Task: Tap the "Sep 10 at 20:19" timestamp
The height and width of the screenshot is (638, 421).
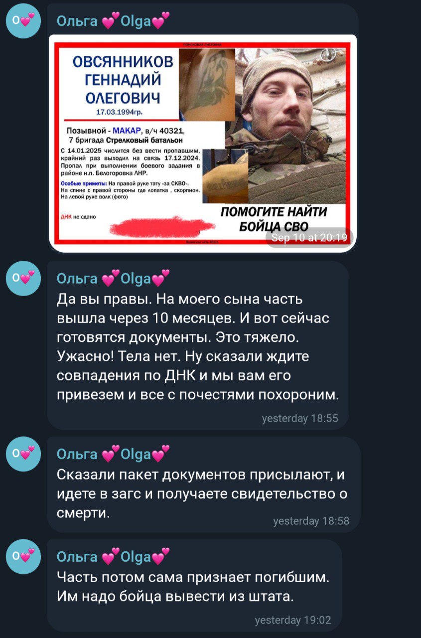Action: coord(309,238)
